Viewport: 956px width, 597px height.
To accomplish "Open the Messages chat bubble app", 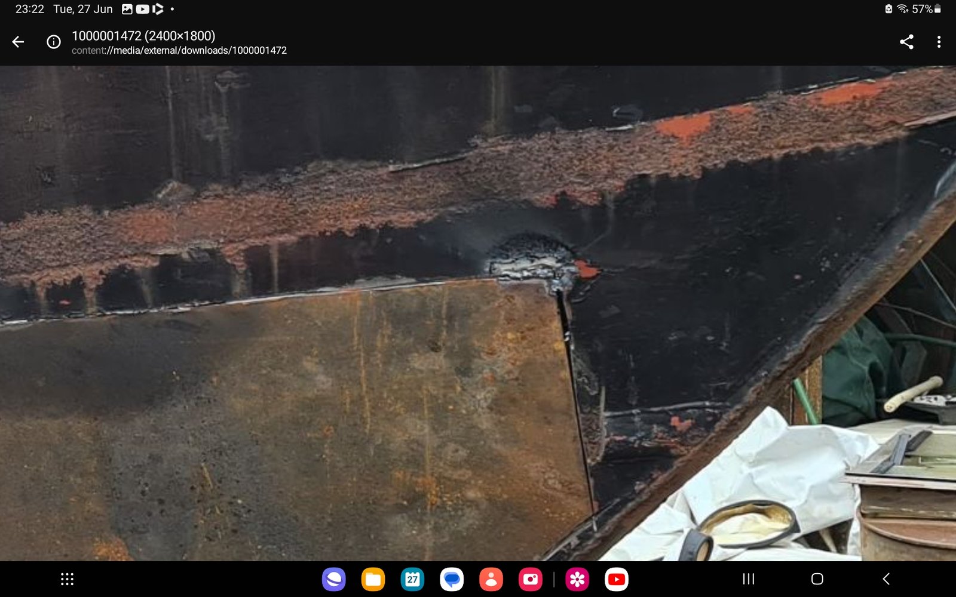I will pyautogui.click(x=452, y=579).
